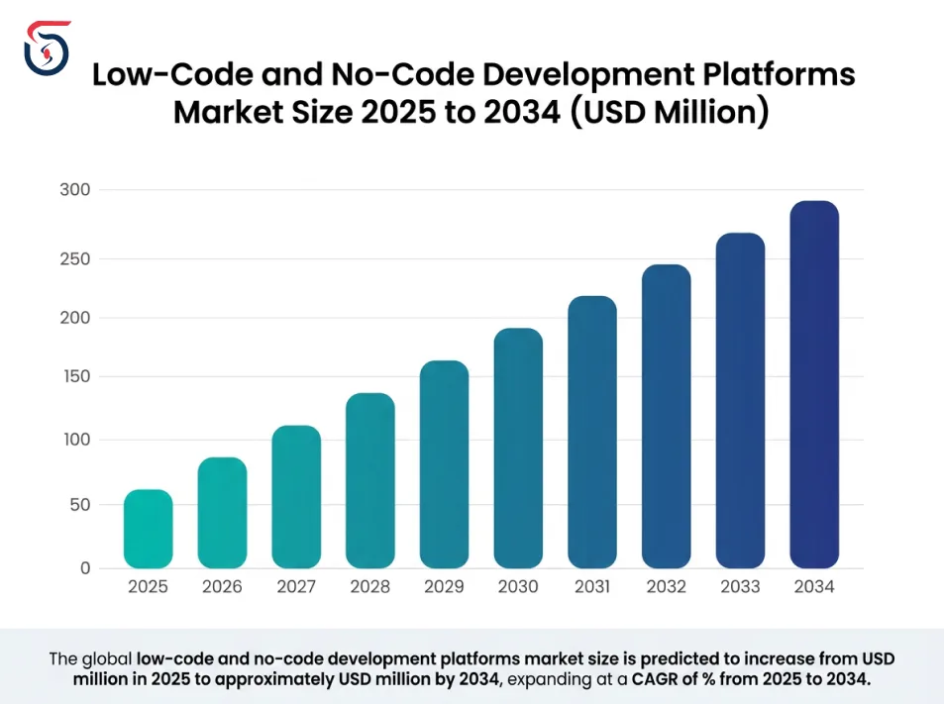Viewport: 944px width, 704px height.
Task: Select the 2032 bar in the chart
Action: [667, 417]
